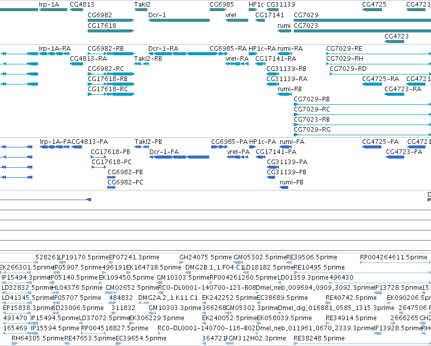
Task: Click the CG17618-RB transcript label
Action: [107, 79]
